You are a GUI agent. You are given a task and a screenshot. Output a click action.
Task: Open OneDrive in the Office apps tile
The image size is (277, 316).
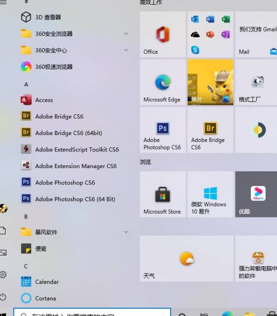[x=195, y=35]
